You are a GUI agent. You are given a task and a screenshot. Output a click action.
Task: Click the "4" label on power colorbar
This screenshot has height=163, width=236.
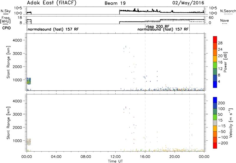[x=219, y=82]
